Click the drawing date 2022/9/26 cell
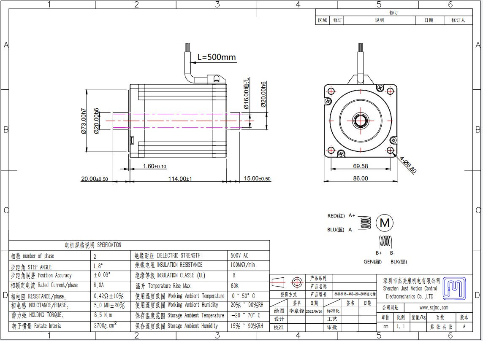Screen dimensions: 483x341 [313, 311]
